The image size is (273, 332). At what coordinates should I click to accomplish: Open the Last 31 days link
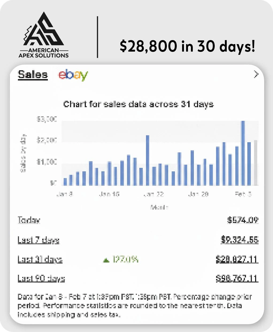click(40, 260)
